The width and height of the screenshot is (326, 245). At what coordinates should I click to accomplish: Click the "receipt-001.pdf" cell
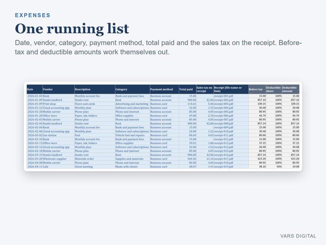pos(231,96)
